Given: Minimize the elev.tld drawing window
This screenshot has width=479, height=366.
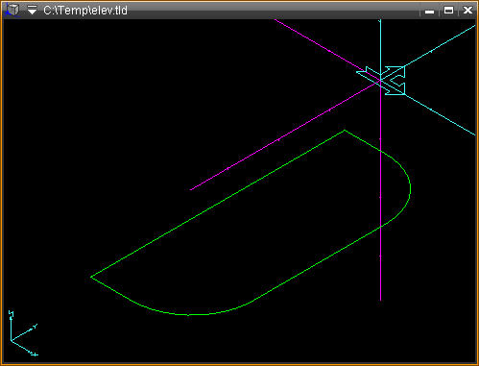Looking at the screenshot, I should click(x=429, y=11).
